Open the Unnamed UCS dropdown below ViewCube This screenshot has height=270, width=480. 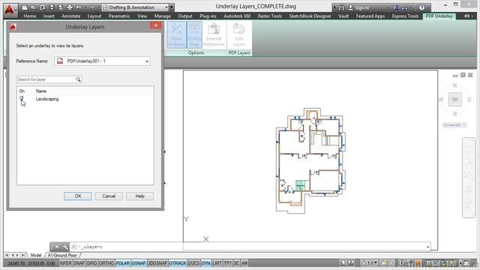pos(454,124)
